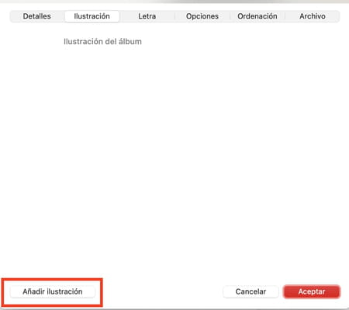Go to the Opciones tab

tap(202, 16)
